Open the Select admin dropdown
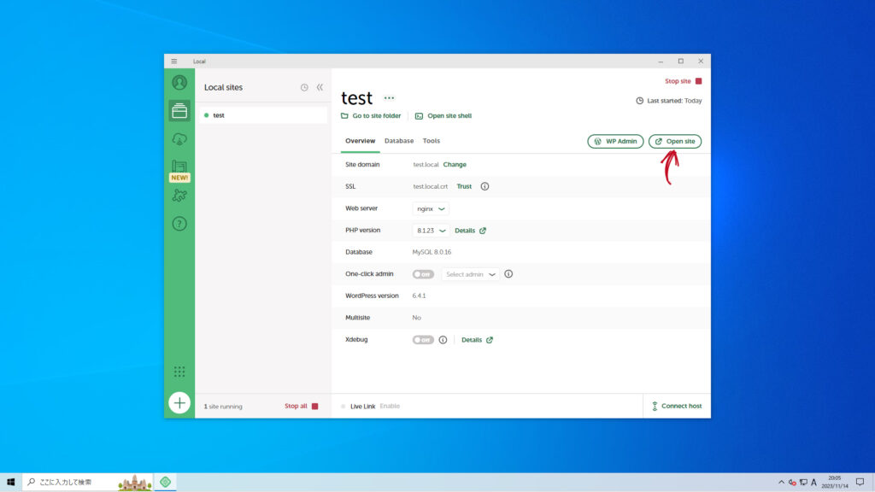This screenshot has width=875, height=492. click(x=471, y=274)
